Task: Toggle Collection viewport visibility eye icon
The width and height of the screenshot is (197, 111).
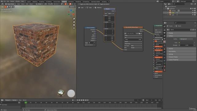Action: click(193, 9)
